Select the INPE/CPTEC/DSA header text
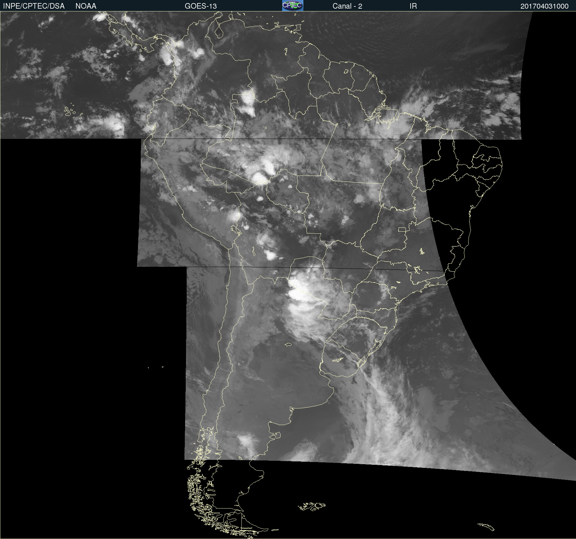The height and width of the screenshot is (539, 576). click(x=34, y=6)
